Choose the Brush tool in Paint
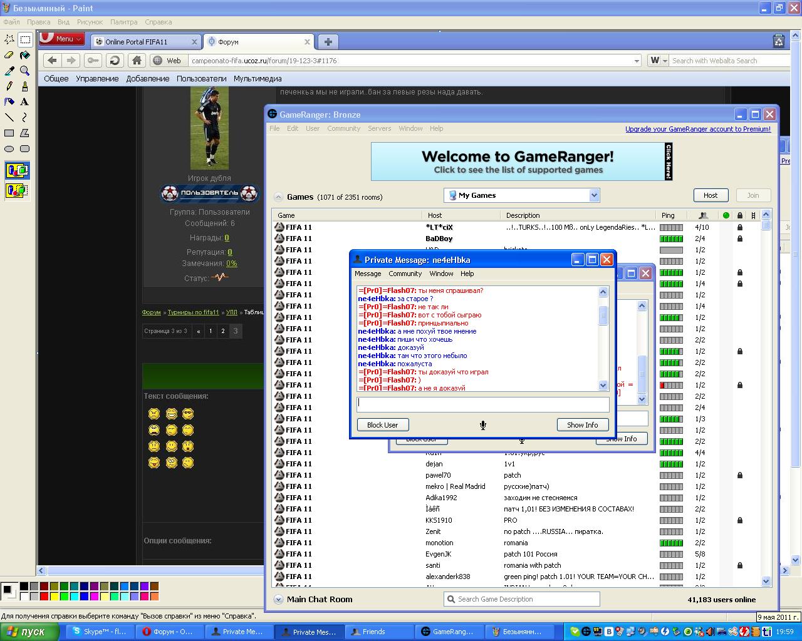Screen dimensions: 802x641 (x=25, y=86)
